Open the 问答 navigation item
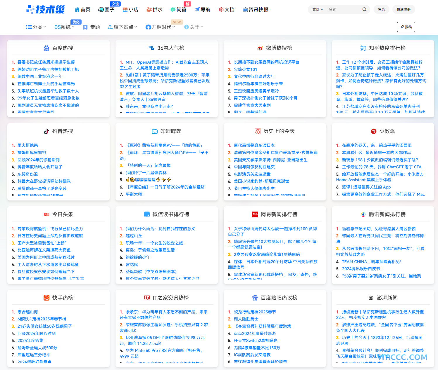The image size is (438, 370). point(181,10)
